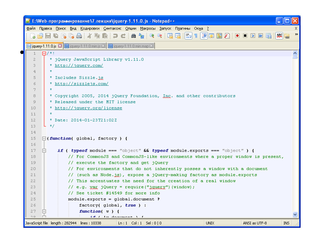Image resolution: width=324 pixels, height=243 pixels.
Task: Collapse the comment block at line 1
Action: [x=44, y=53]
